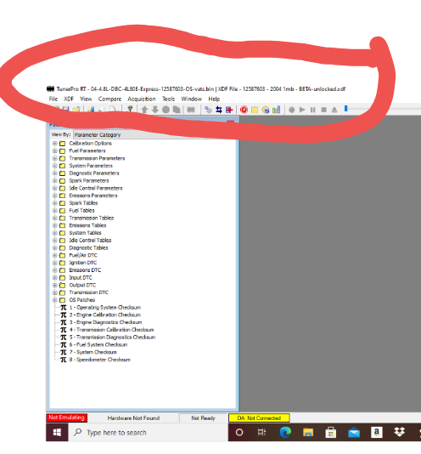
Task: Click the yellow notepad toolbar icon
Action: click(255, 110)
